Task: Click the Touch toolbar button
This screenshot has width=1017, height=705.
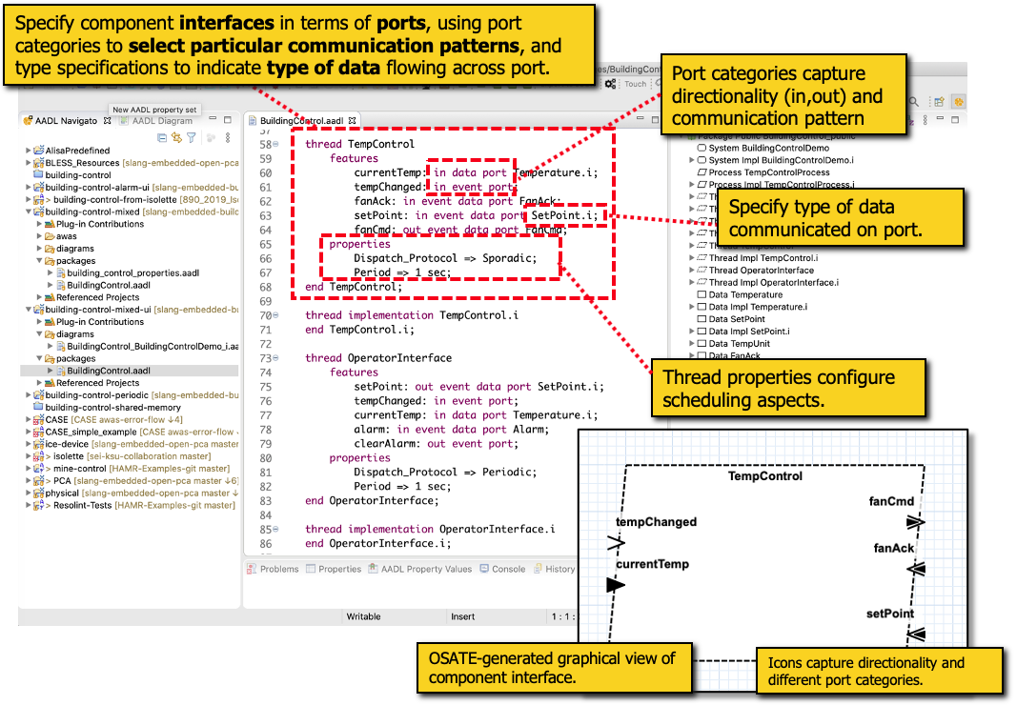Action: pos(634,84)
